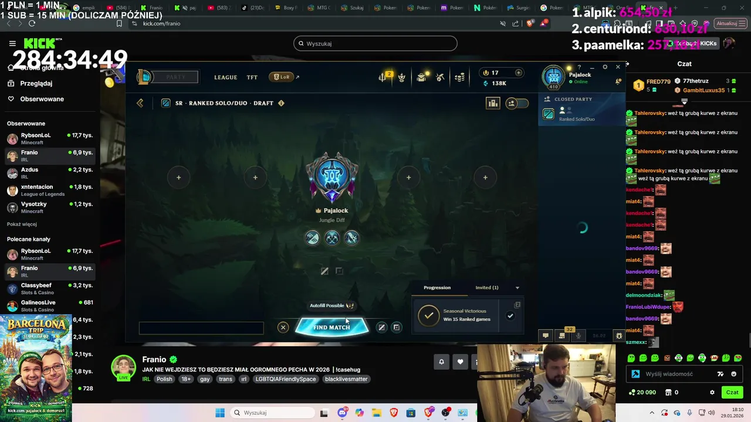Click the round slash icon right of Find Match
This screenshot has height=422, width=751.
coord(381,328)
